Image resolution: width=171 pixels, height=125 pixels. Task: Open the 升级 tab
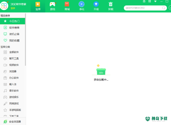96,6
